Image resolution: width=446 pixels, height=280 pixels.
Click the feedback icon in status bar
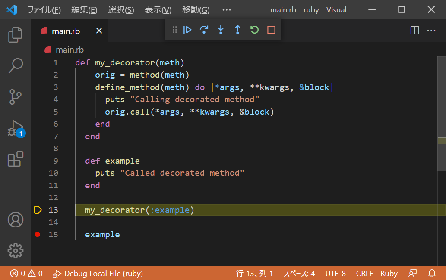(x=413, y=274)
